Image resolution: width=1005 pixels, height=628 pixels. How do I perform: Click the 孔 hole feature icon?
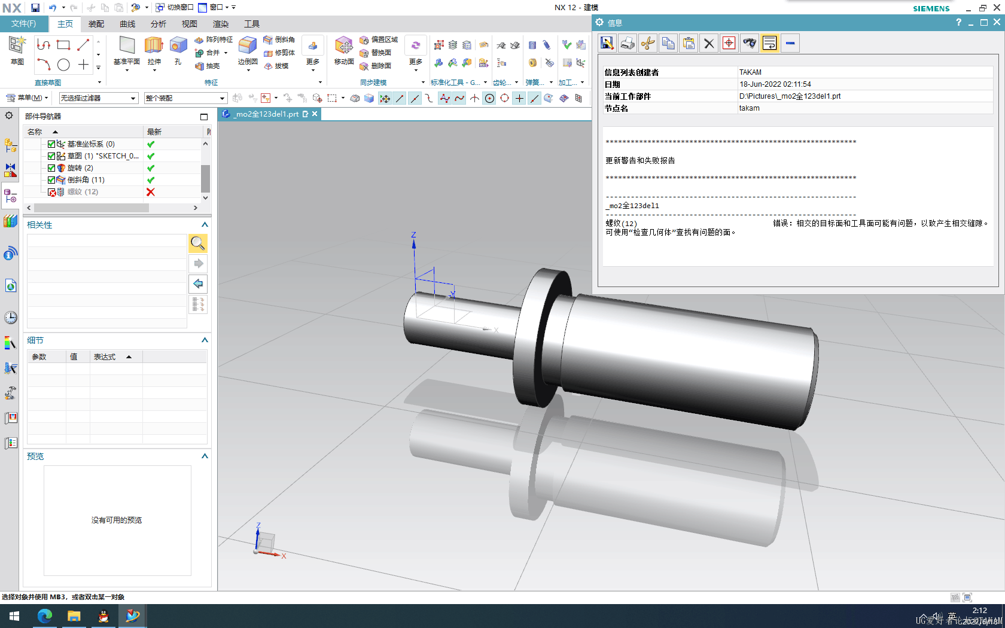[x=178, y=45]
